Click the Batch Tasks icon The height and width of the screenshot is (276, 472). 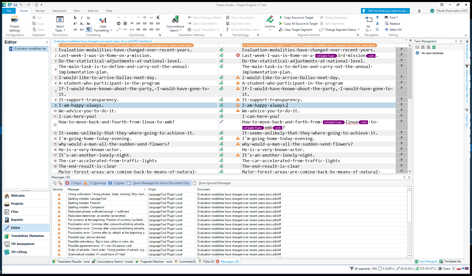[60, 20]
